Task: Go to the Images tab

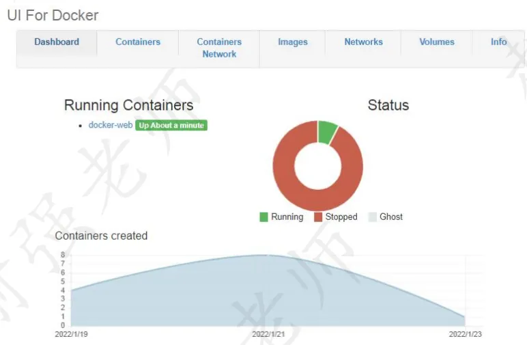Action: [x=292, y=42]
